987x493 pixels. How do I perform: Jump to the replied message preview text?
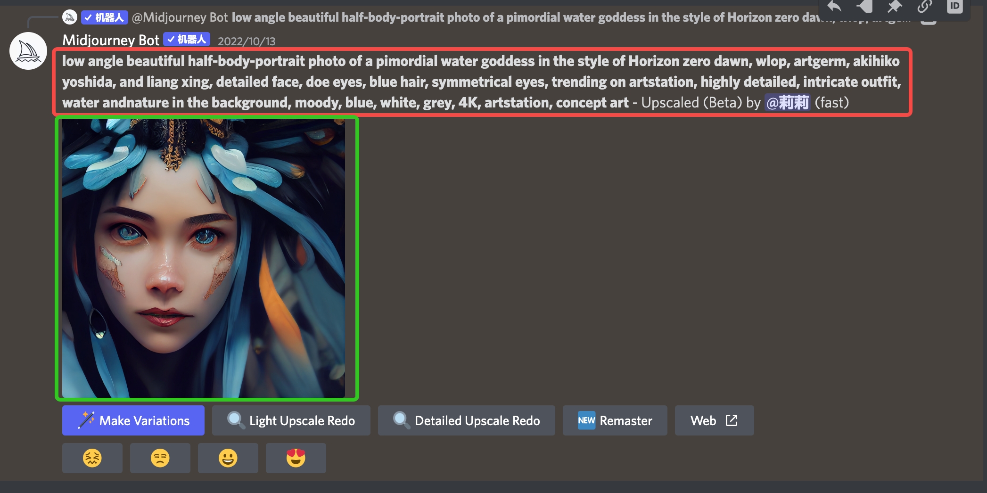click(x=523, y=17)
